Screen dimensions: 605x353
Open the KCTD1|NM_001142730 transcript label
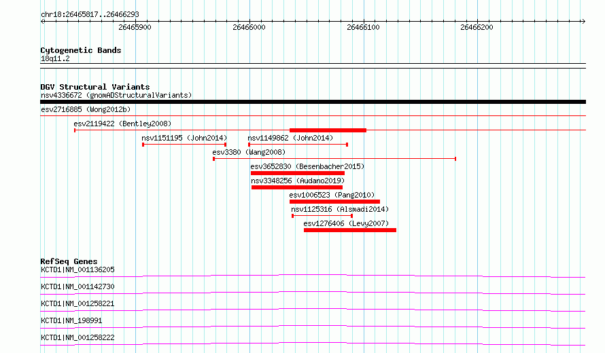click(x=77, y=286)
